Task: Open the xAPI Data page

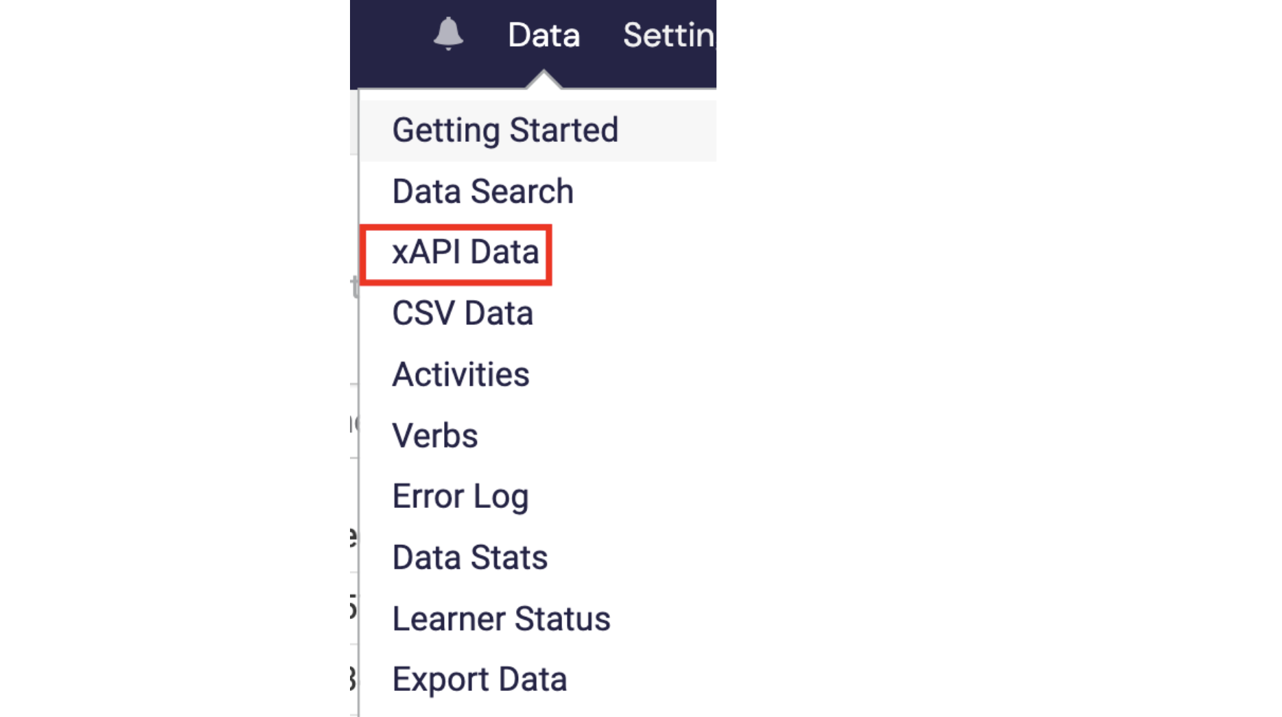Action: click(x=465, y=252)
